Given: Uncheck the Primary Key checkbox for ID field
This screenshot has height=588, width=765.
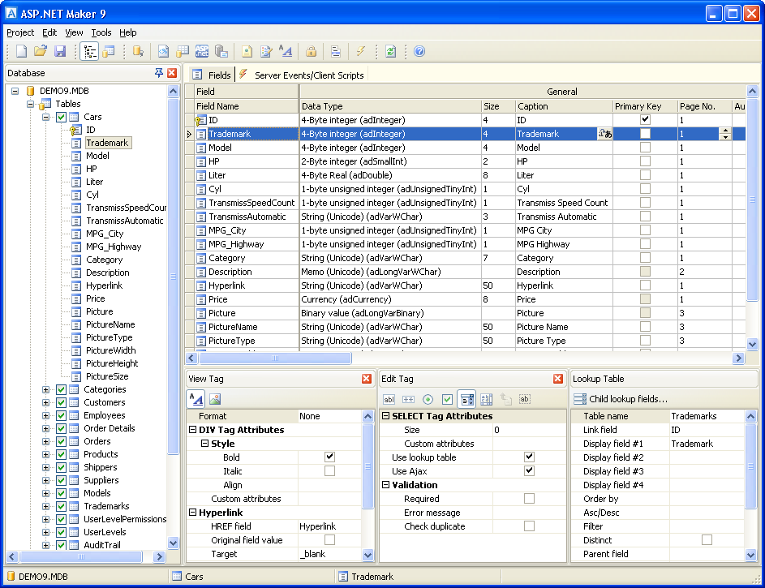Looking at the screenshot, I should tap(645, 119).
